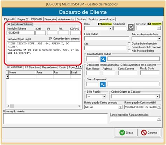166x145 pixels.
Task: Click the left arrow of inner tab scroller
Action: click(76, 67)
